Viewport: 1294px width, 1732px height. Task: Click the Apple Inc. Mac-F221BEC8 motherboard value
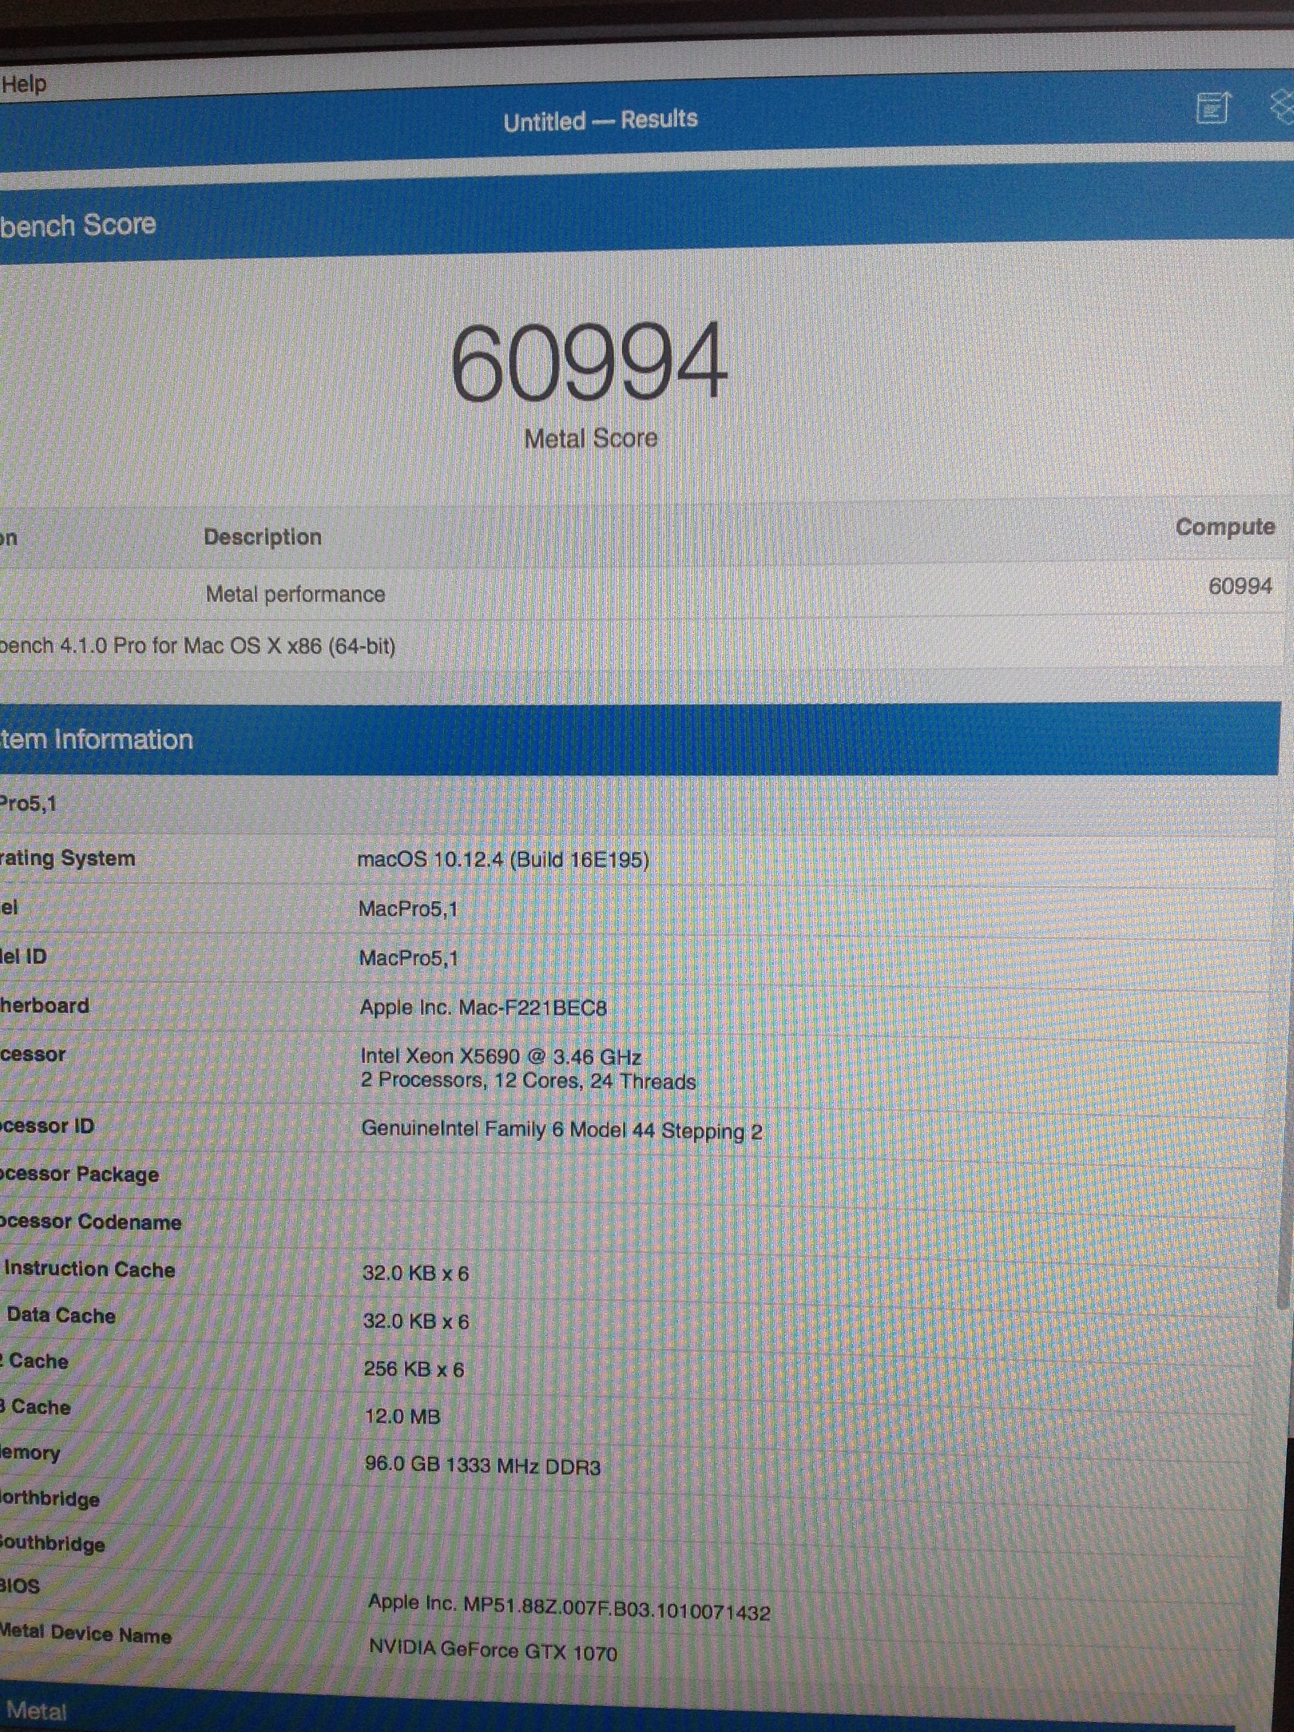pos(483,1008)
